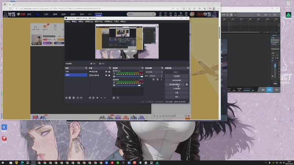Click channel fader in DAW mixer window
This screenshot has width=294, height=165.
tap(275, 66)
